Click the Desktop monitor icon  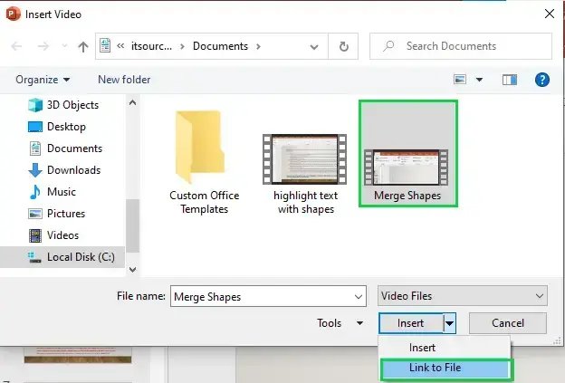[x=35, y=127]
